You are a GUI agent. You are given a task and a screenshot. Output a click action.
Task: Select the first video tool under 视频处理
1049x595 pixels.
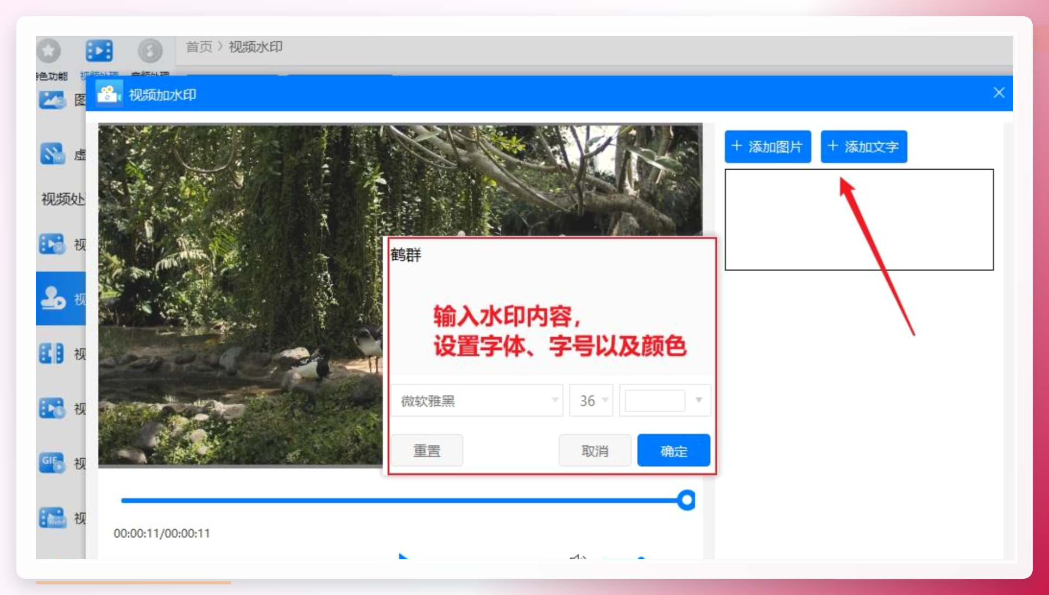pyautogui.click(x=52, y=244)
